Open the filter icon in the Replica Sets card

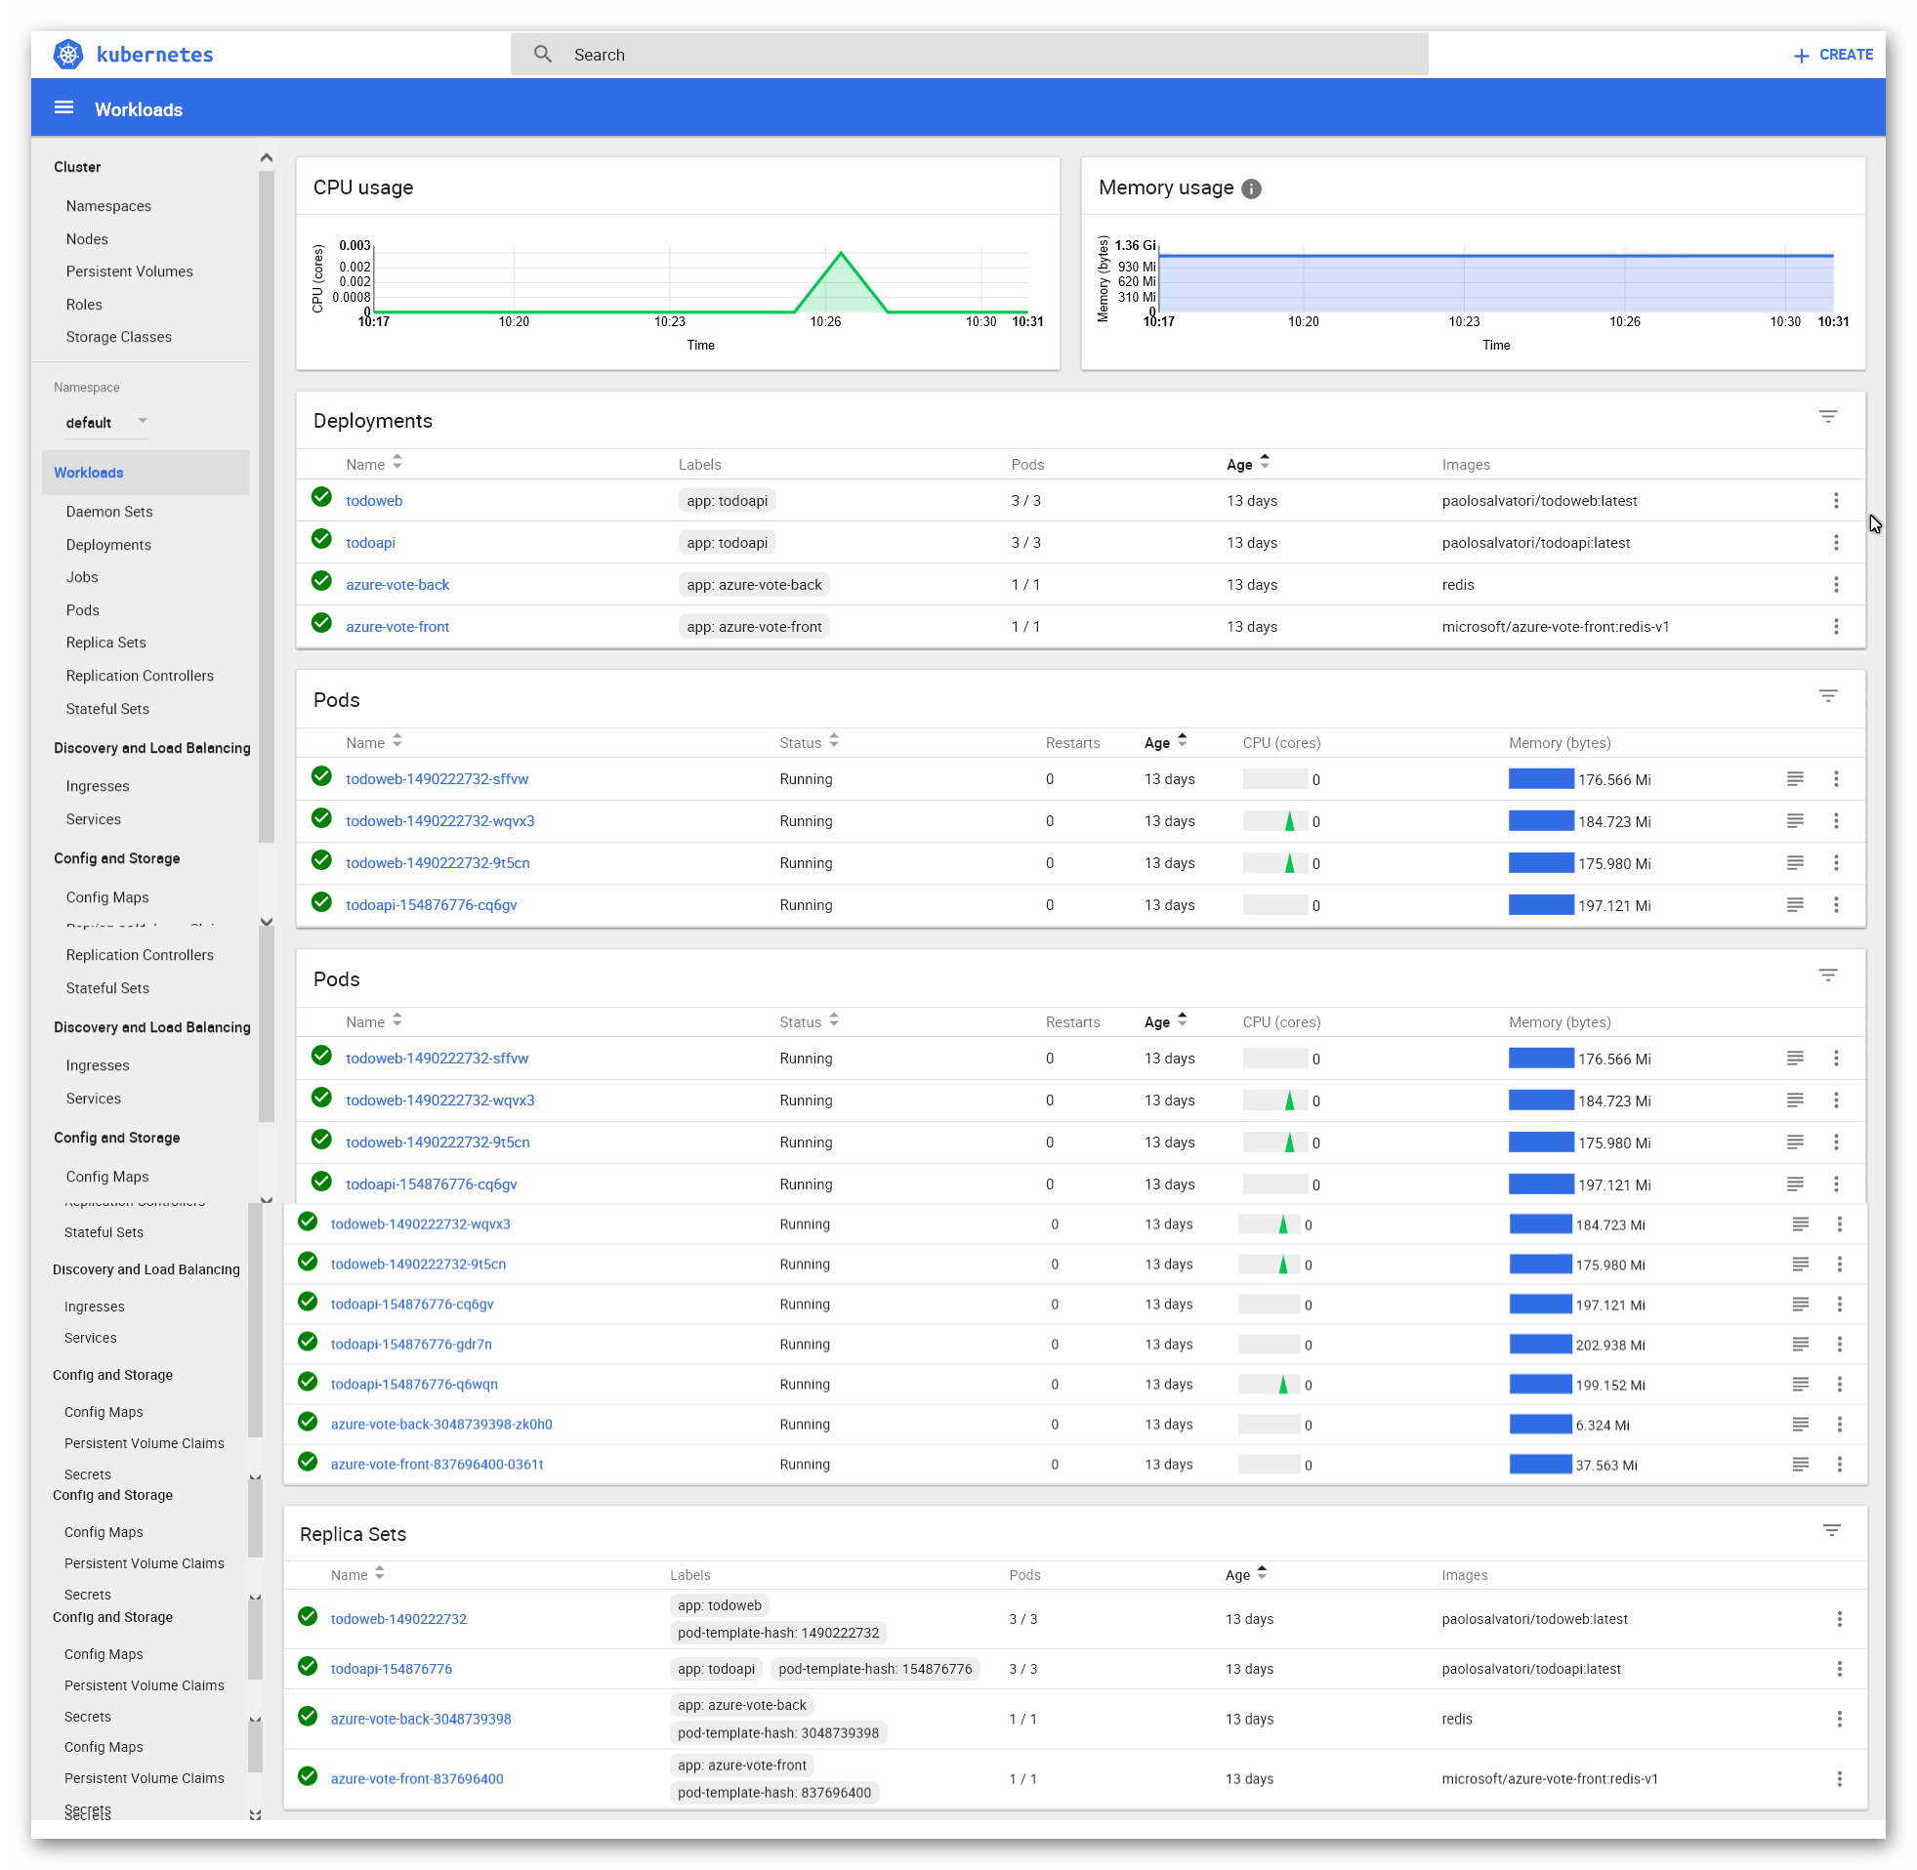coord(1831,1530)
